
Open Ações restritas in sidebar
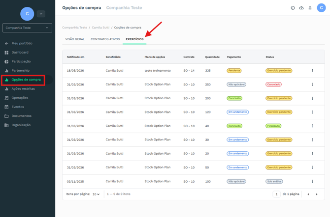point(23,88)
